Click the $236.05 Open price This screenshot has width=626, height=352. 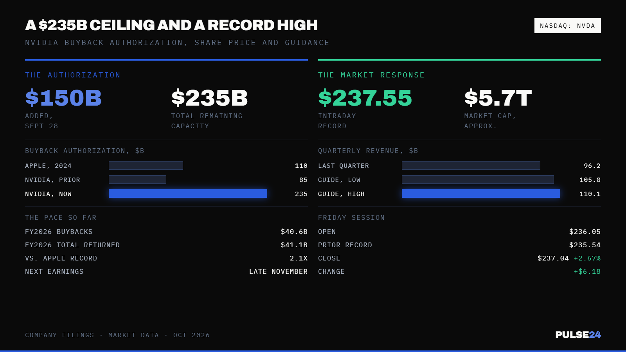click(x=585, y=232)
